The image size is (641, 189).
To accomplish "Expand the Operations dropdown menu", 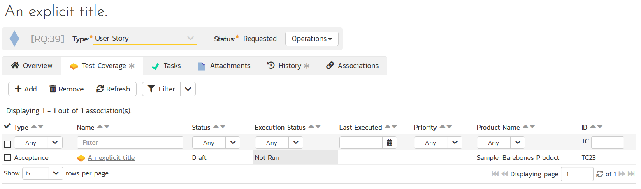I will (311, 39).
